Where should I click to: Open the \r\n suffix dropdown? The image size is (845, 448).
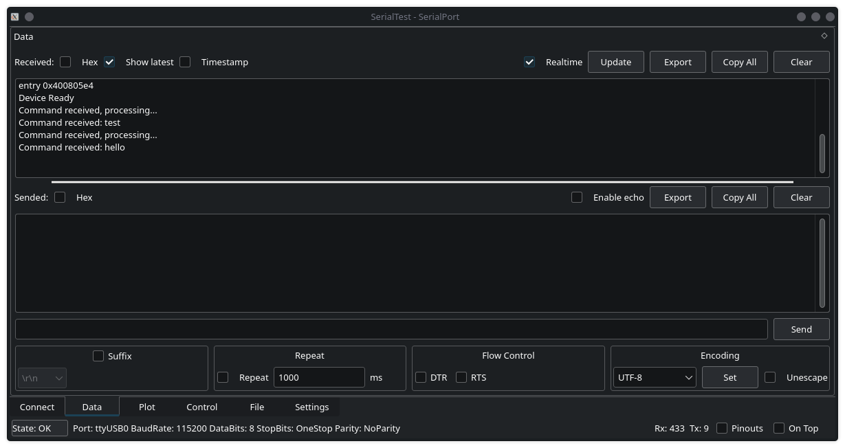pos(42,378)
